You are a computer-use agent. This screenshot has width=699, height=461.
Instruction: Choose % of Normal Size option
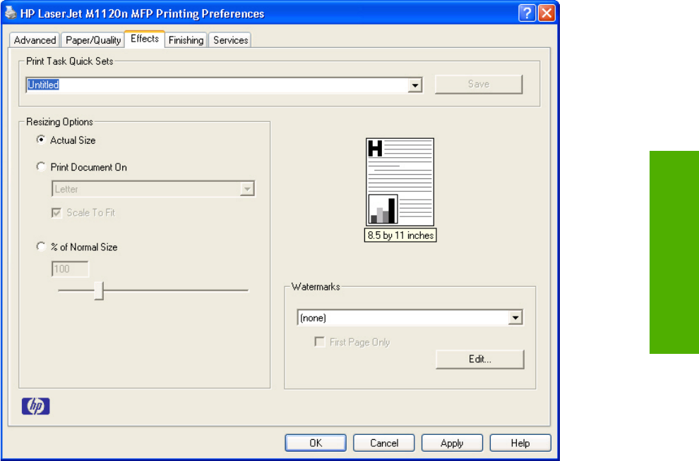tap(41, 247)
